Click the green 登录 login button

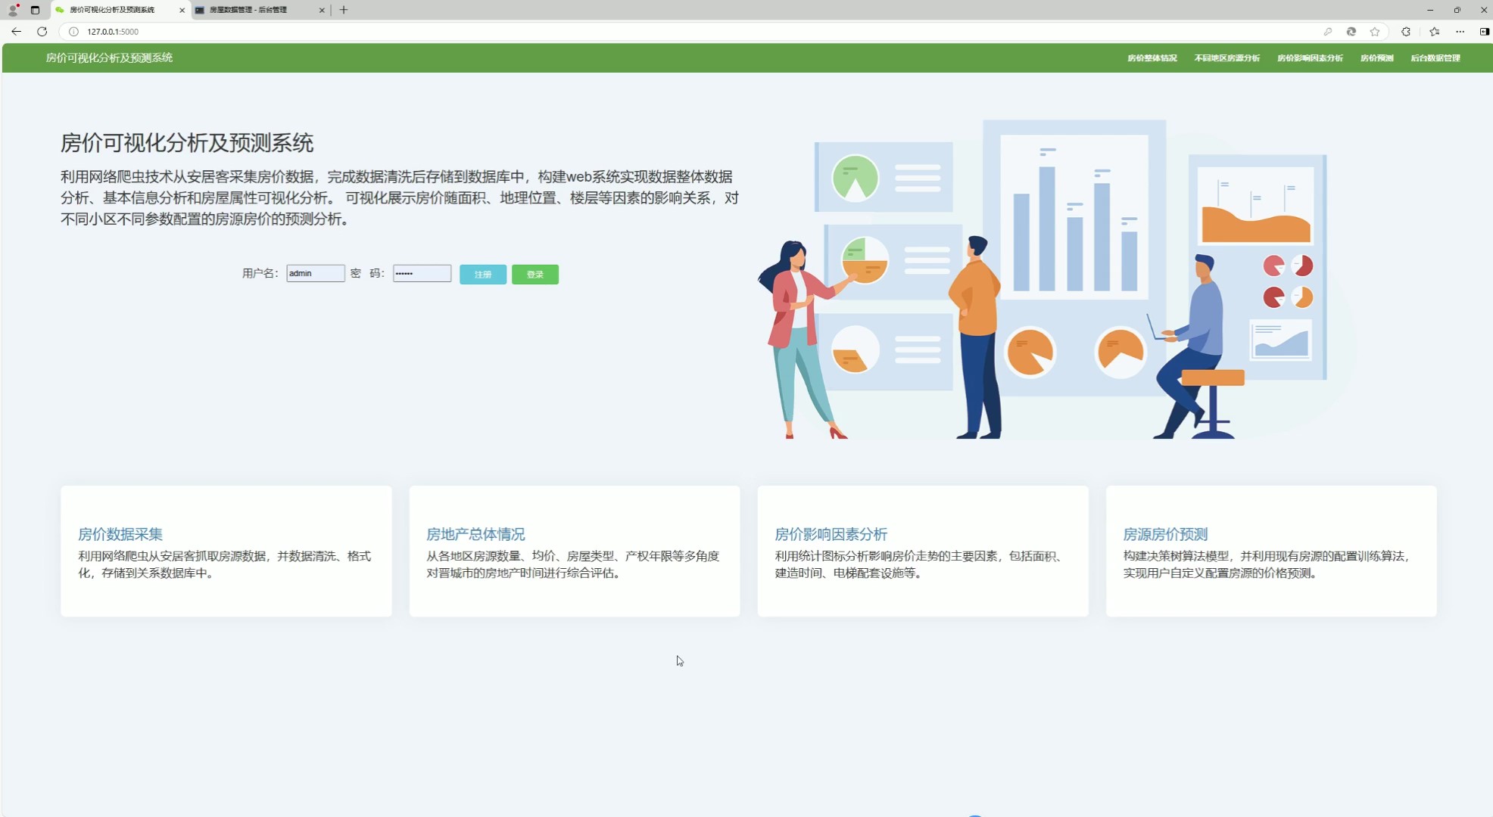(535, 274)
